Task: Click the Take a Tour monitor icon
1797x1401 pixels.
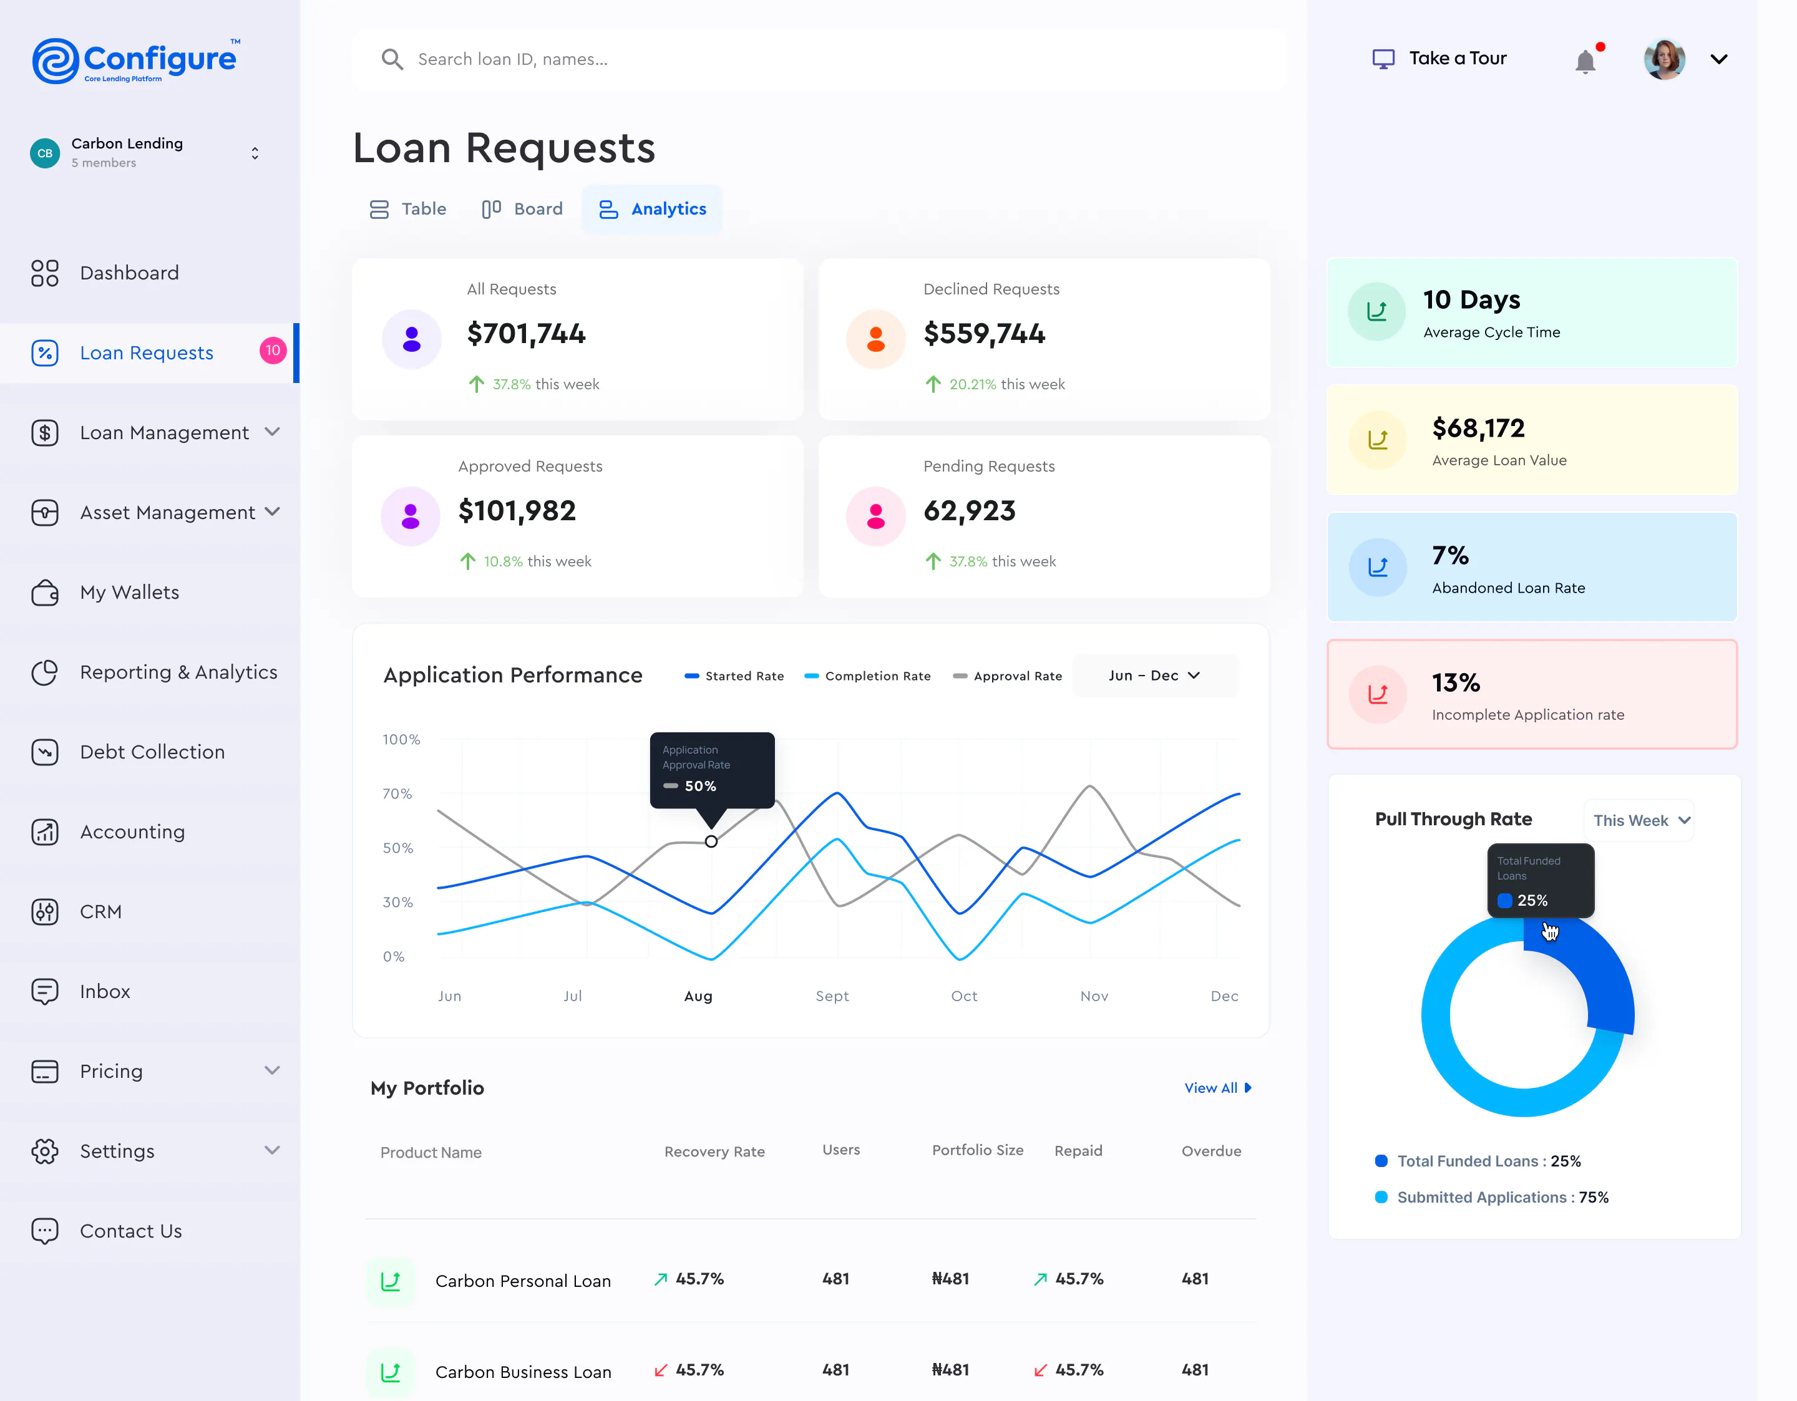Action: 1383,59
